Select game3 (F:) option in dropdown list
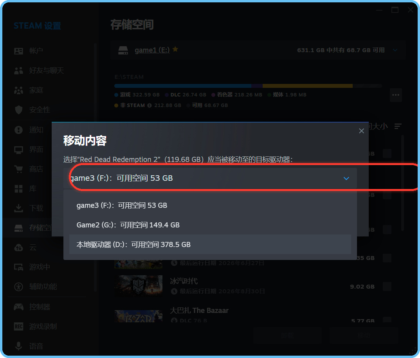Screen dimensions: 420x358 (x=210, y=205)
